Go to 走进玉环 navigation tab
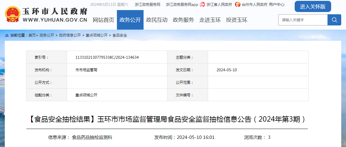Screen dimensions: 346x147 210,20
